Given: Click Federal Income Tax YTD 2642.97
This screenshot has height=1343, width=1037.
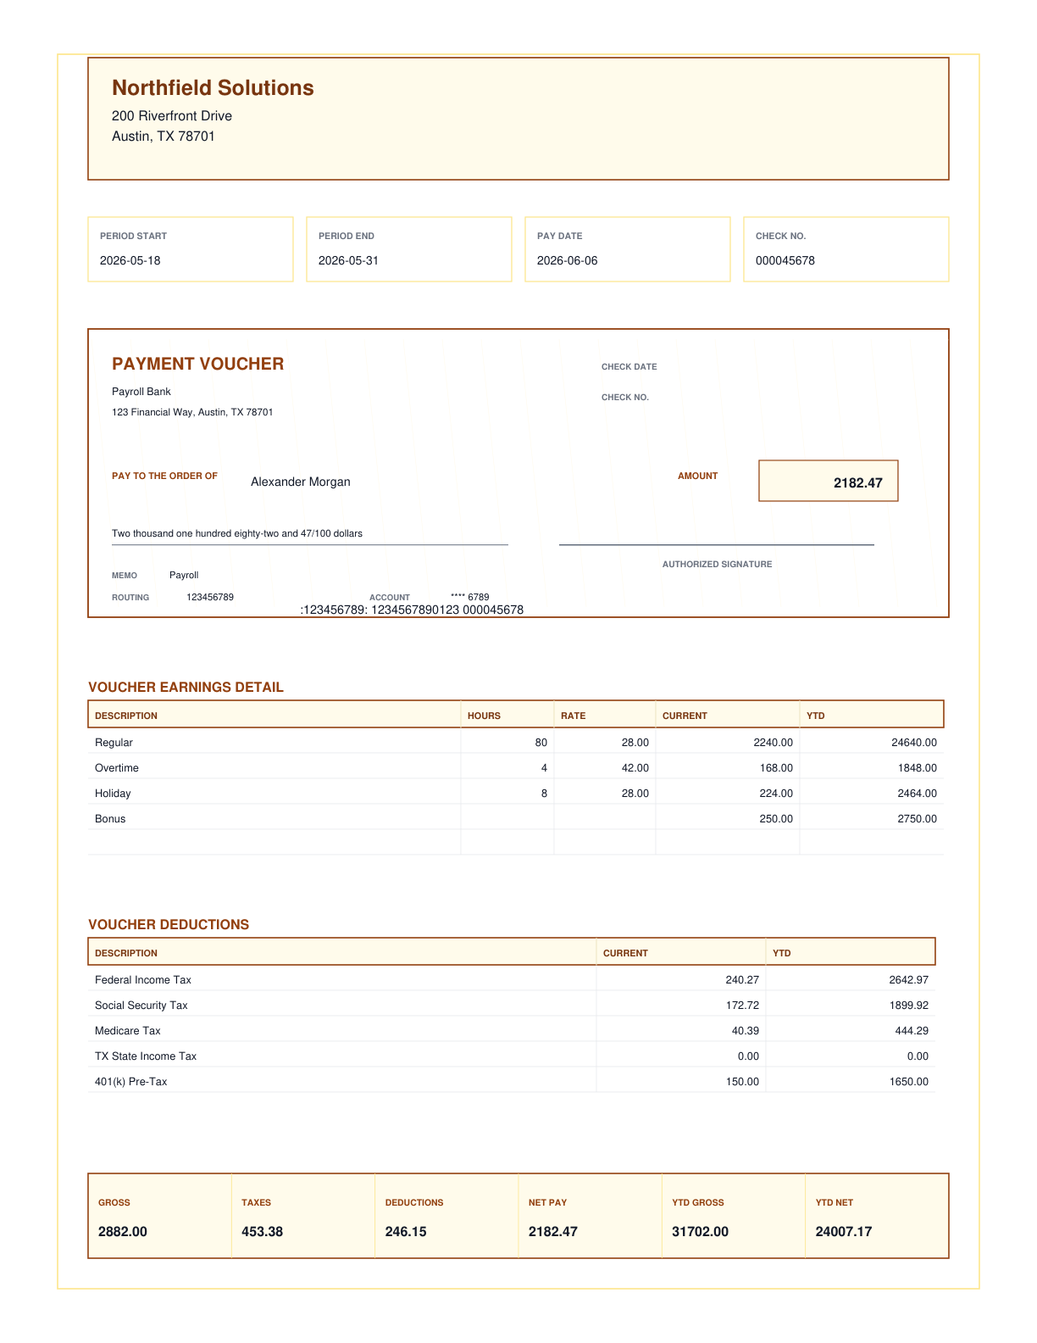Looking at the screenshot, I should 908,980.
